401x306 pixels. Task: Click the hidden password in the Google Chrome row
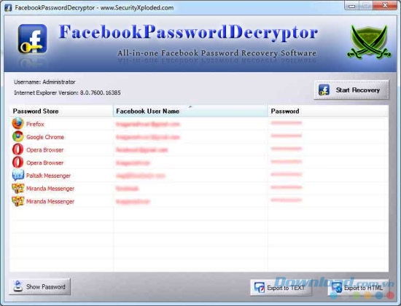[287, 136]
